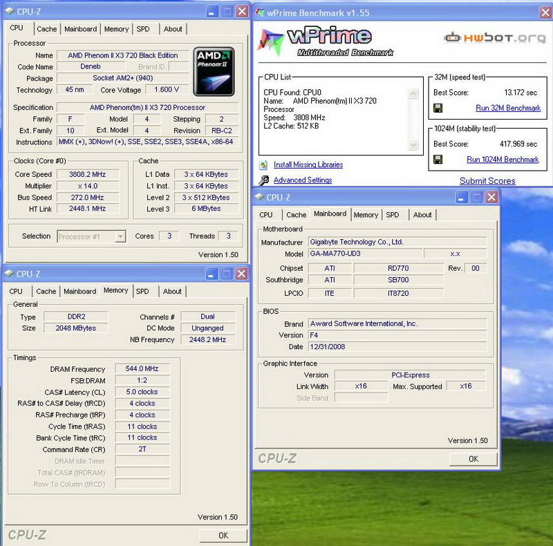Click the Level 3 cache 6 MBytes value
The width and height of the screenshot is (553, 546).
point(206,209)
